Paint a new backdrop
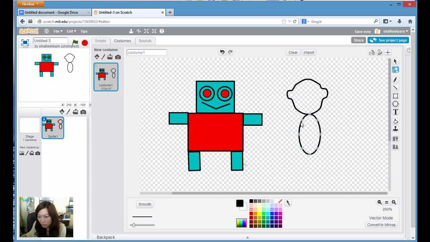This screenshot has height=242, width=430. [x=27, y=153]
